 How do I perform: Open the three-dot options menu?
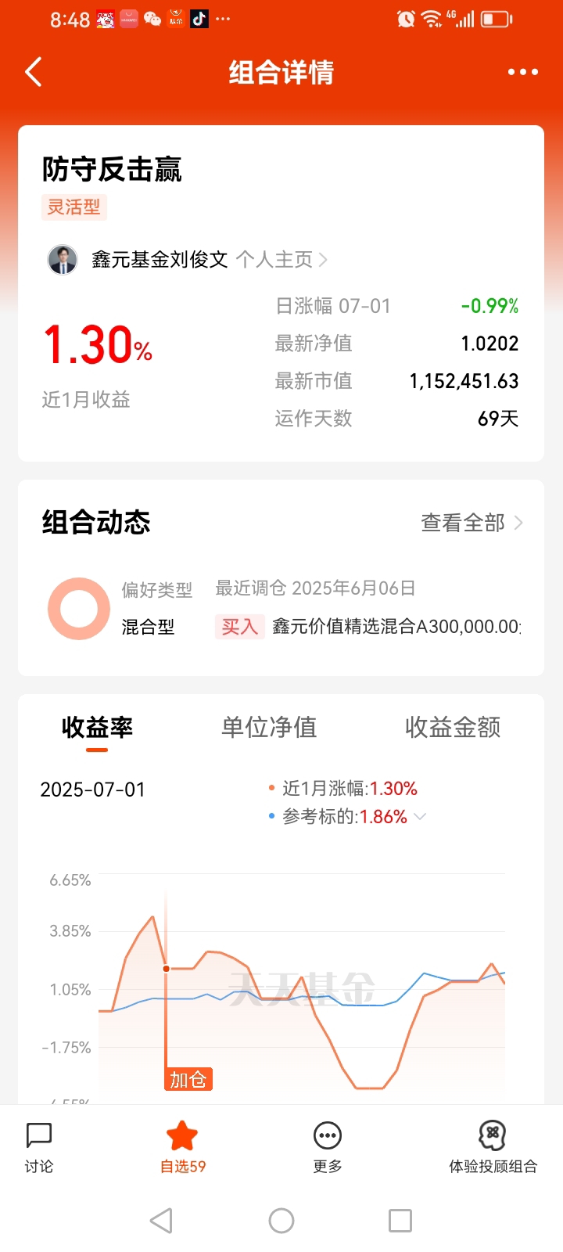522,72
